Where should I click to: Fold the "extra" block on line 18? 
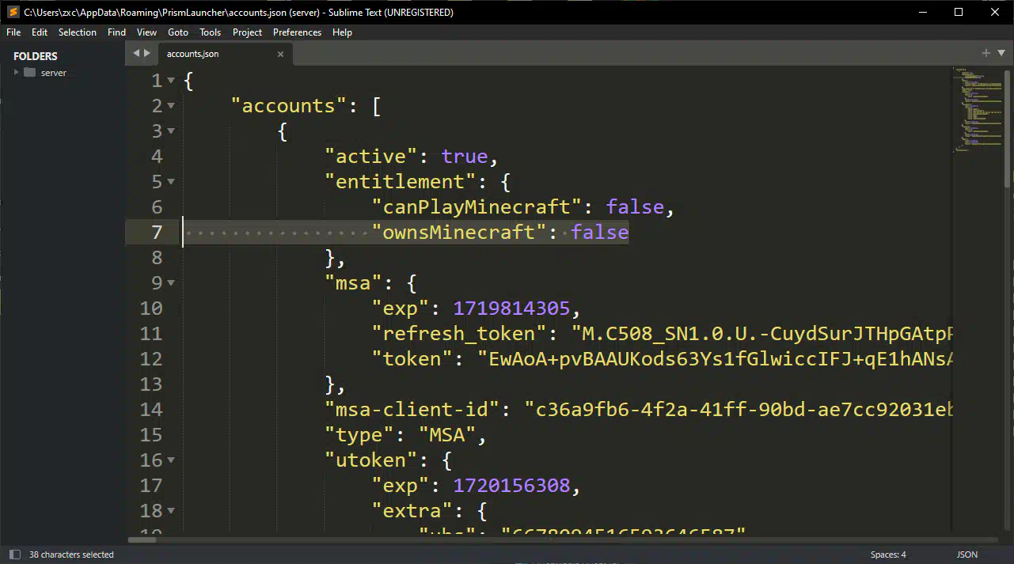(171, 511)
